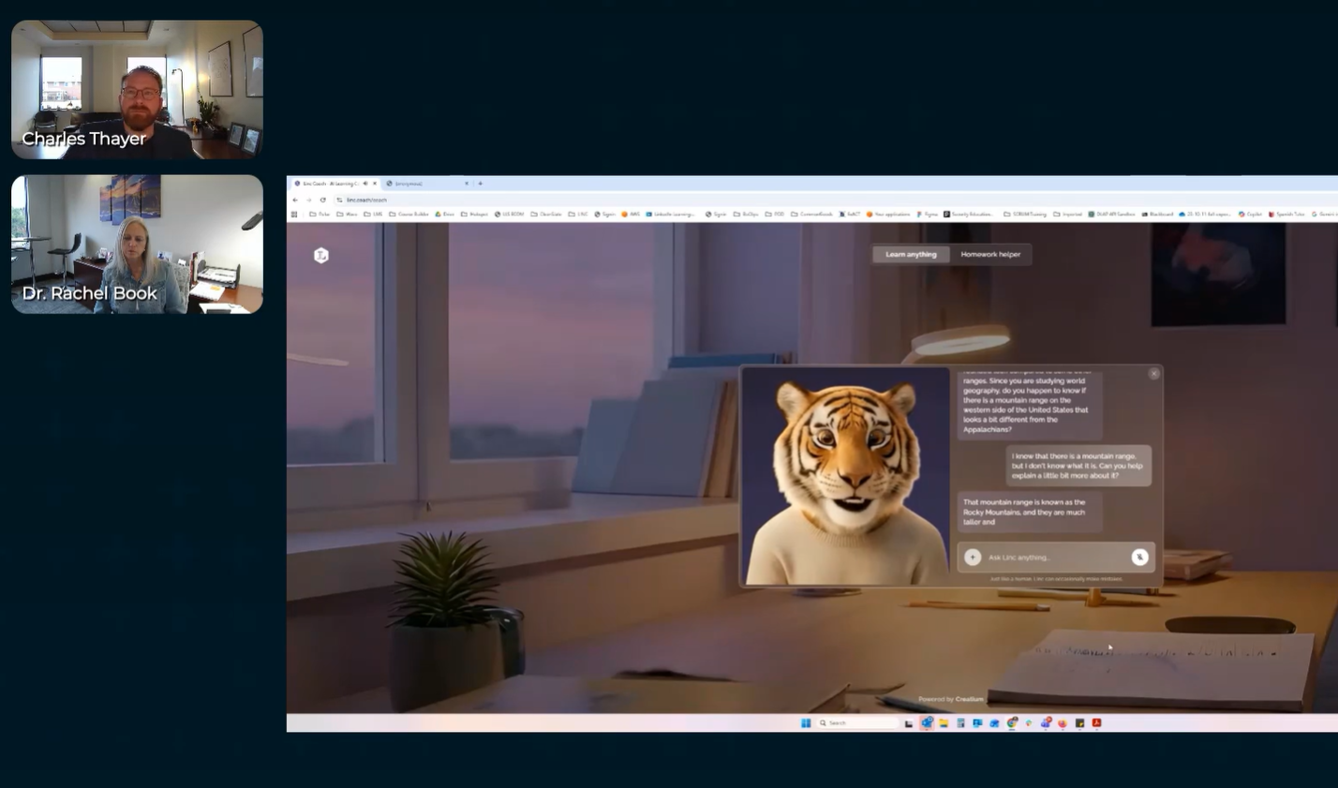This screenshot has width=1338, height=788.
Task: Open the Imported bookmark folder
Action: (x=1067, y=215)
